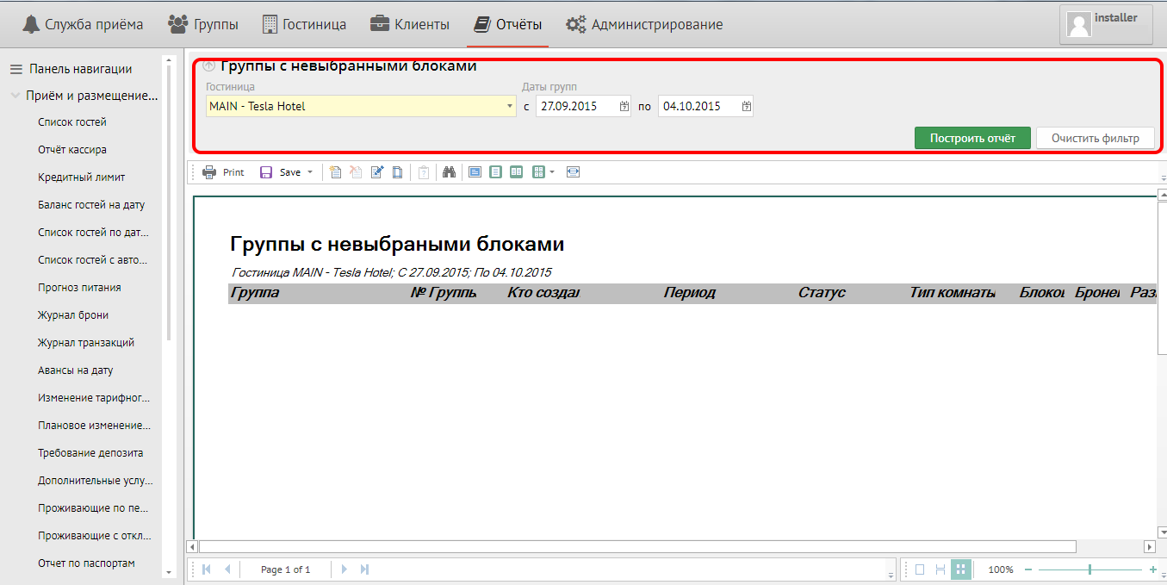This screenshot has height=585, width=1167.
Task: Select Журнал брони in the sidebar
Action: pyautogui.click(x=73, y=315)
